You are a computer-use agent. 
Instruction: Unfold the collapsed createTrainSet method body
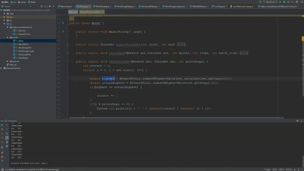pyautogui.click(x=181, y=45)
